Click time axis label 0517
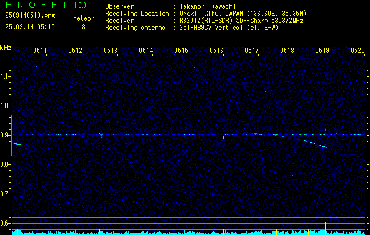The image size is (370, 235). click(x=252, y=50)
